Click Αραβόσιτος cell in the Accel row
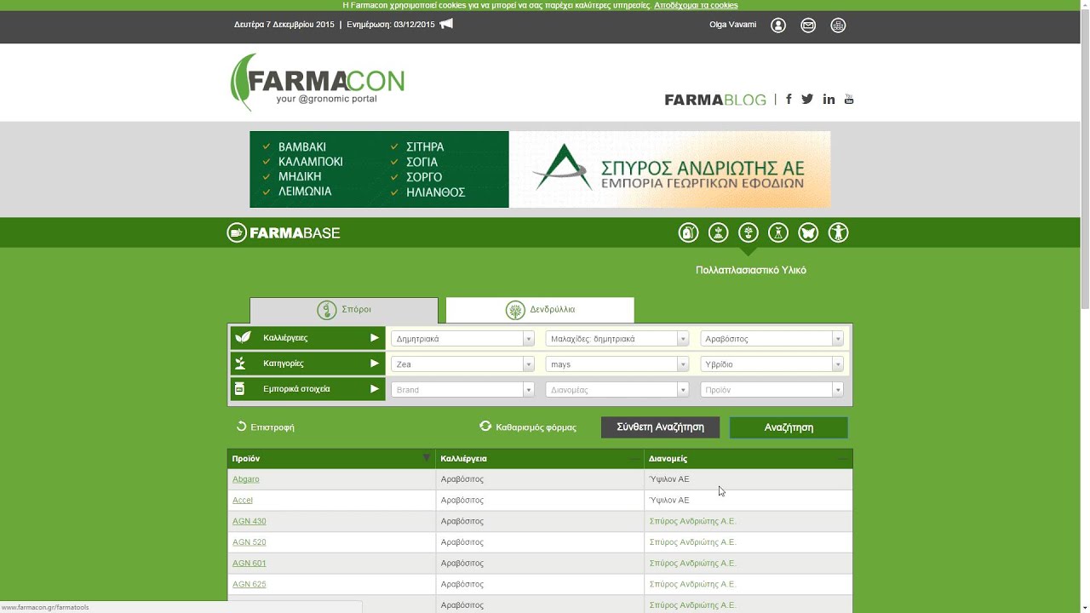The image size is (1090, 613). point(462,501)
